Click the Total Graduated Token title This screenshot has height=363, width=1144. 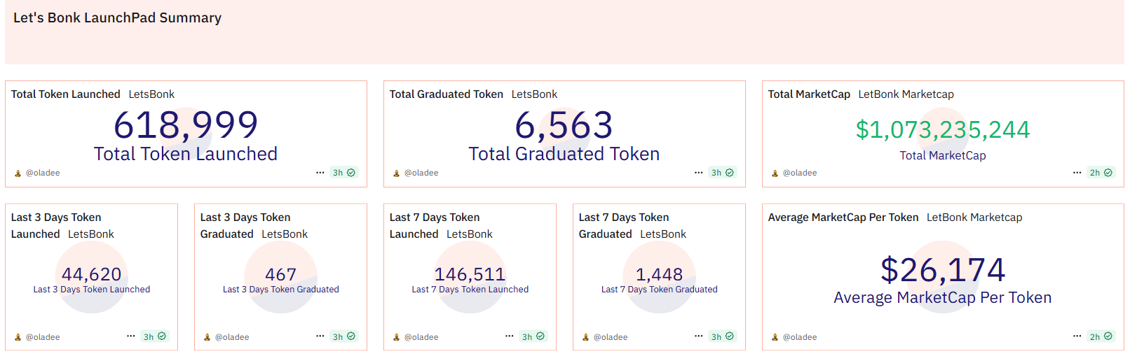click(446, 94)
